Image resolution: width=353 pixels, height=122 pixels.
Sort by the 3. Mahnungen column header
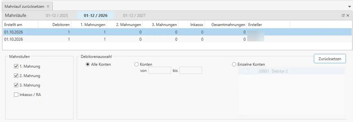point(160,25)
